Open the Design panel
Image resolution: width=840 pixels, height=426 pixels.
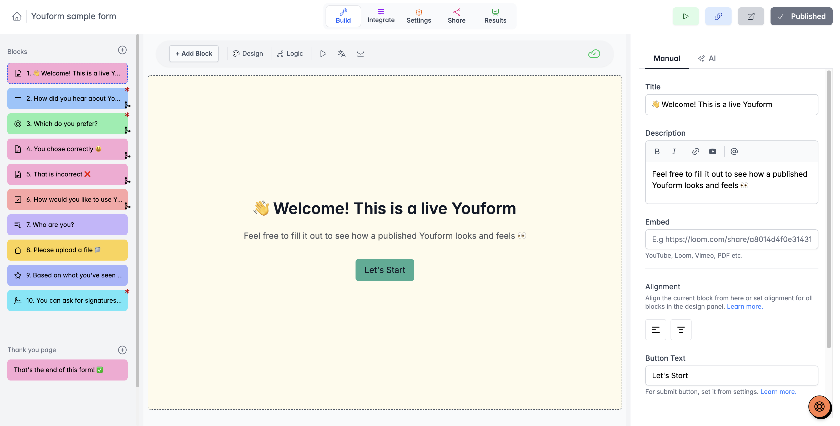(x=248, y=53)
